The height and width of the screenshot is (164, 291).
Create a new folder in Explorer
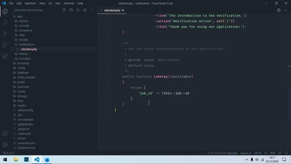pos(71,10)
